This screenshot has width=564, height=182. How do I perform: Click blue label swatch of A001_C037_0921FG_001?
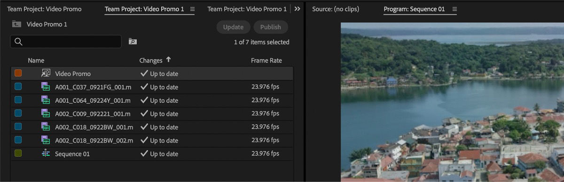pyautogui.click(x=18, y=87)
